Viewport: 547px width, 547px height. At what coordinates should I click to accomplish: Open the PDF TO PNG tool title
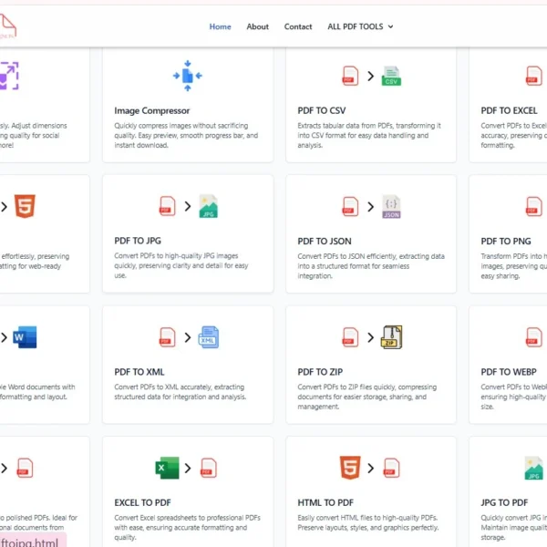pos(506,241)
